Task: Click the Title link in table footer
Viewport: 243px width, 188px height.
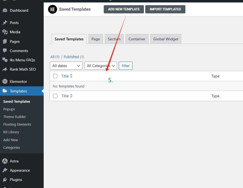Action: point(65,96)
